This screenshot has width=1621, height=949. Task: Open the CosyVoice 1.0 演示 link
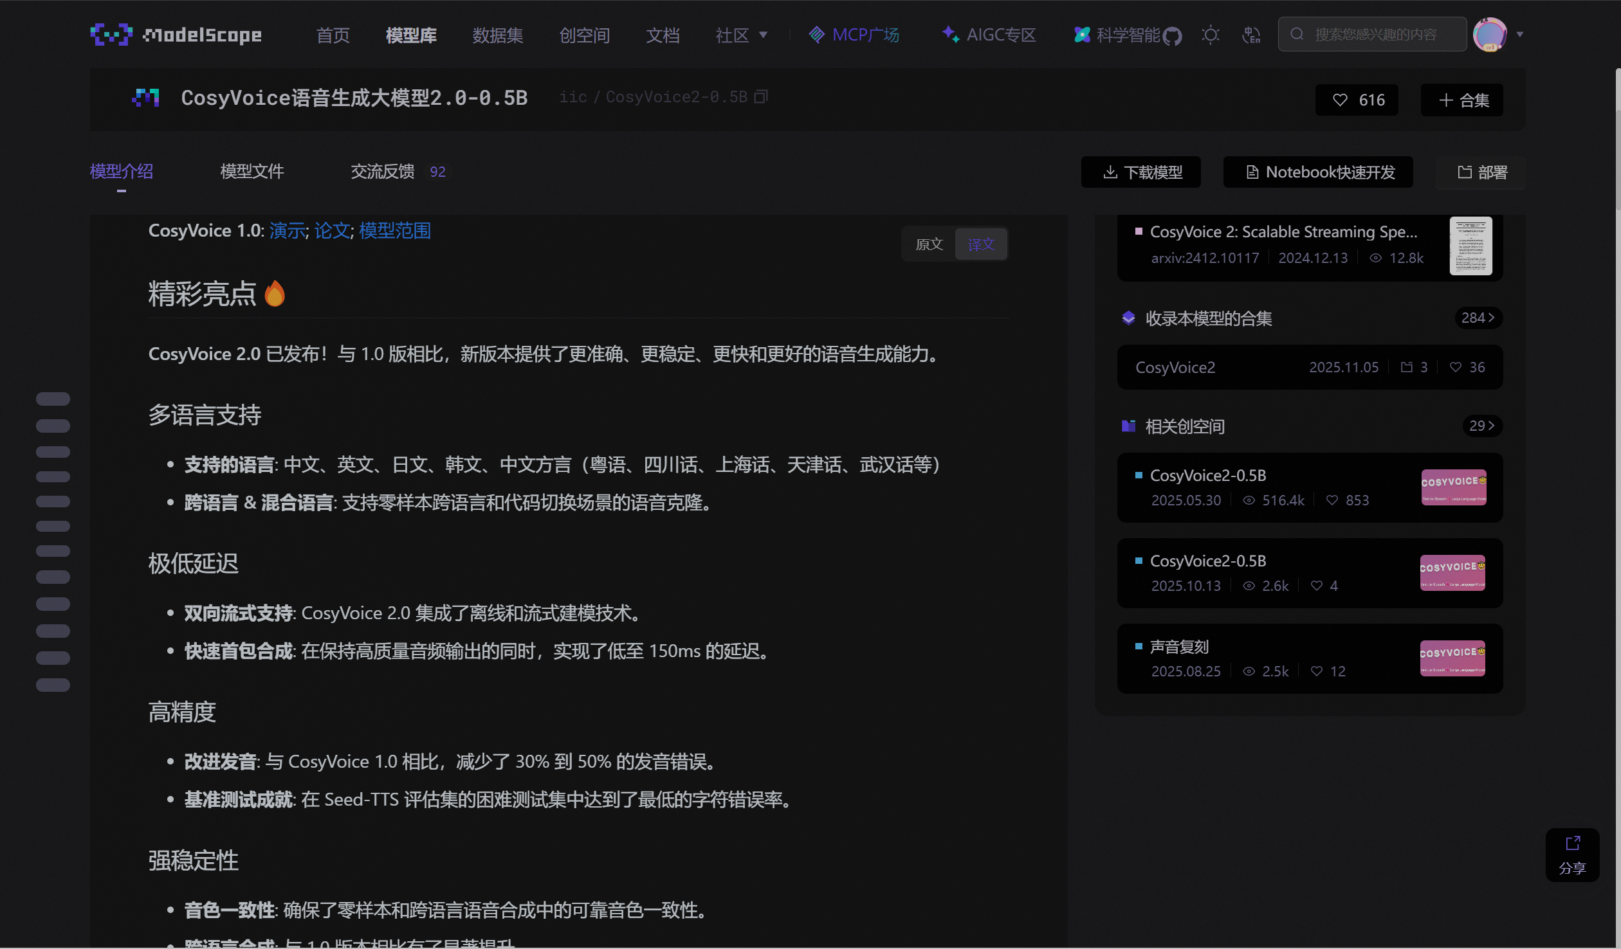click(x=287, y=231)
